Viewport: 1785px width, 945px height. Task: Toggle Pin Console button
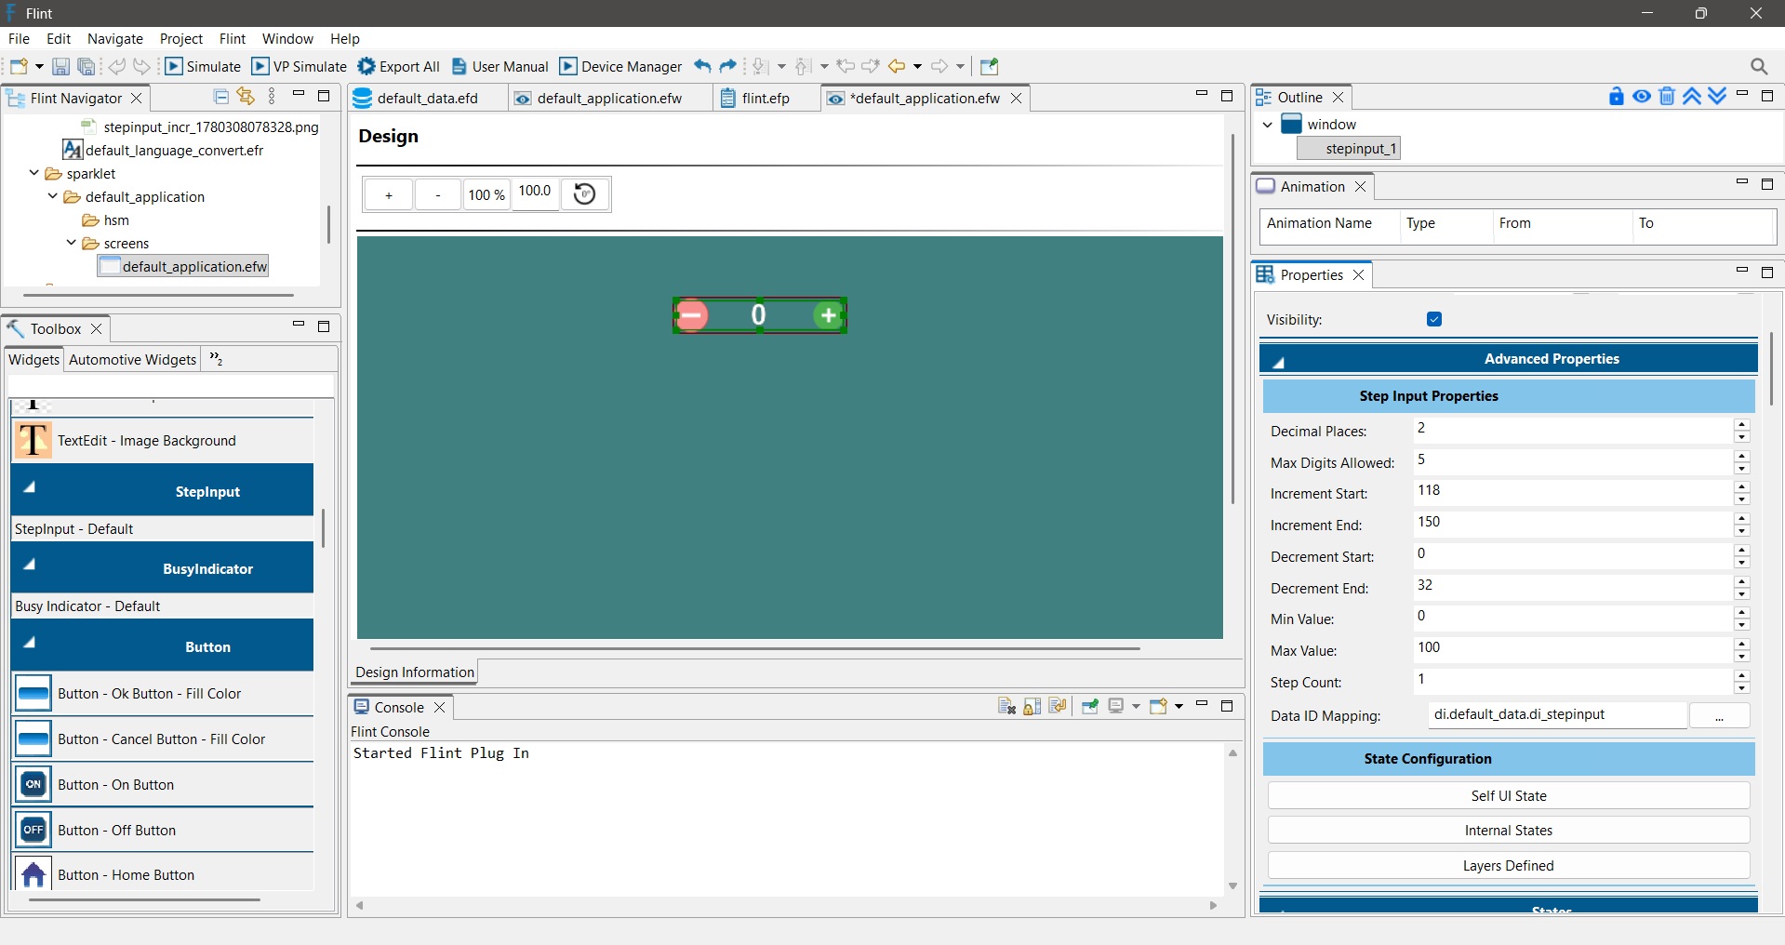click(1090, 706)
